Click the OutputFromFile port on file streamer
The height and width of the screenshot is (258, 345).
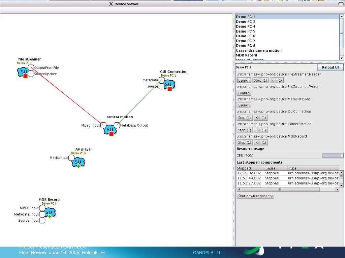pyautogui.click(x=31, y=68)
